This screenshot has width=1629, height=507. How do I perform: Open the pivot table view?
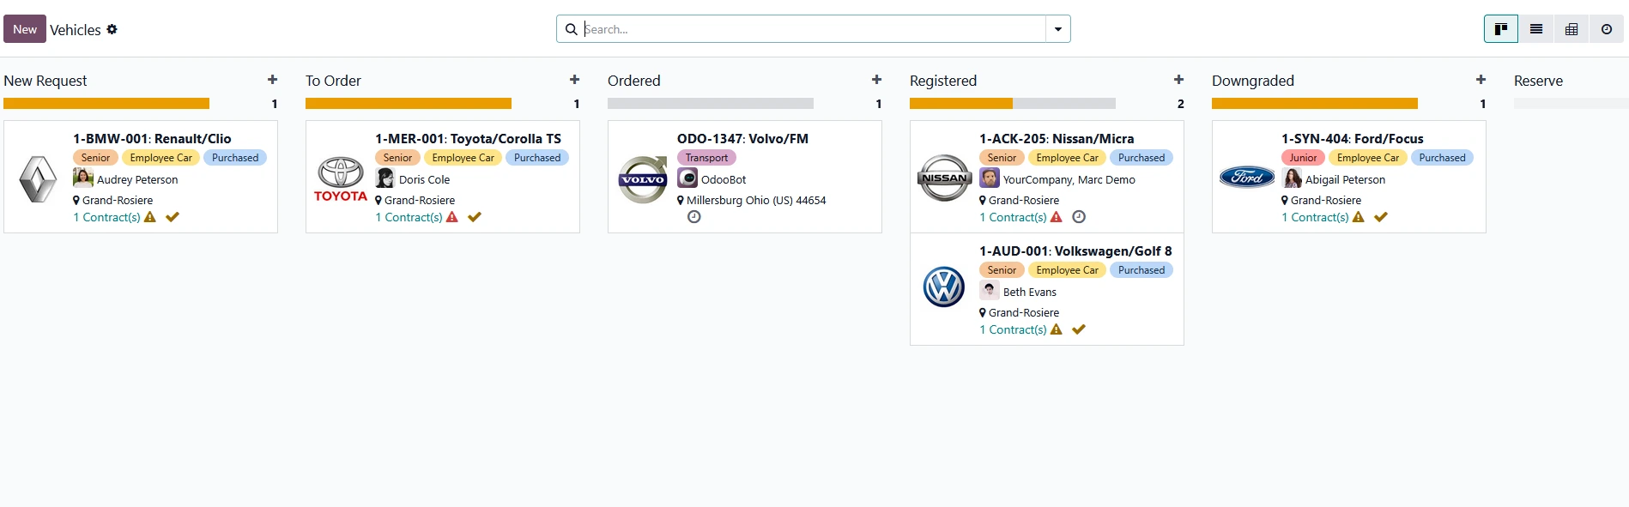(1571, 29)
